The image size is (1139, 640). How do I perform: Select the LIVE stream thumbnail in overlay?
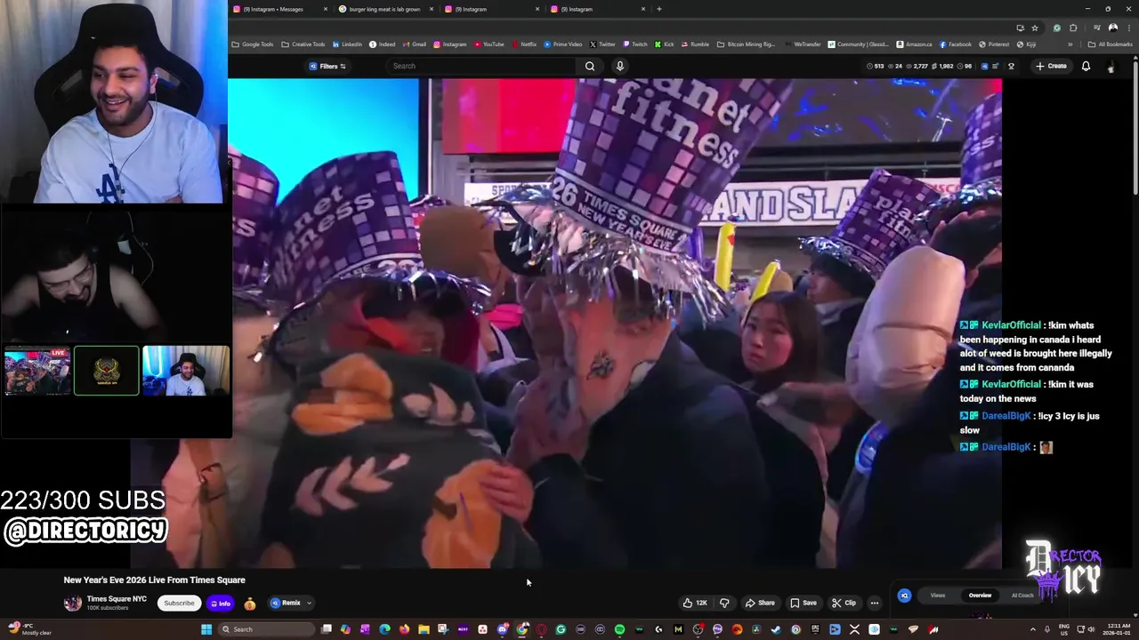tap(37, 371)
